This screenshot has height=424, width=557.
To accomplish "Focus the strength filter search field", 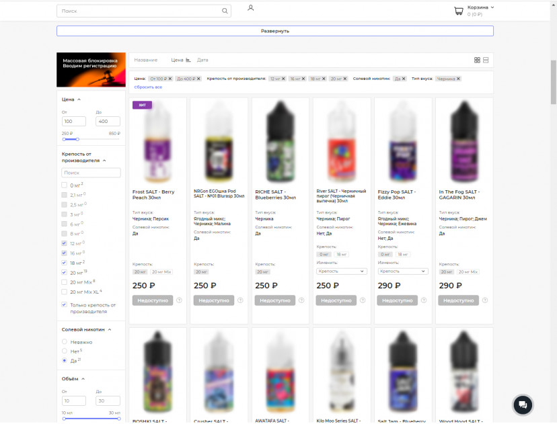I will [91, 173].
